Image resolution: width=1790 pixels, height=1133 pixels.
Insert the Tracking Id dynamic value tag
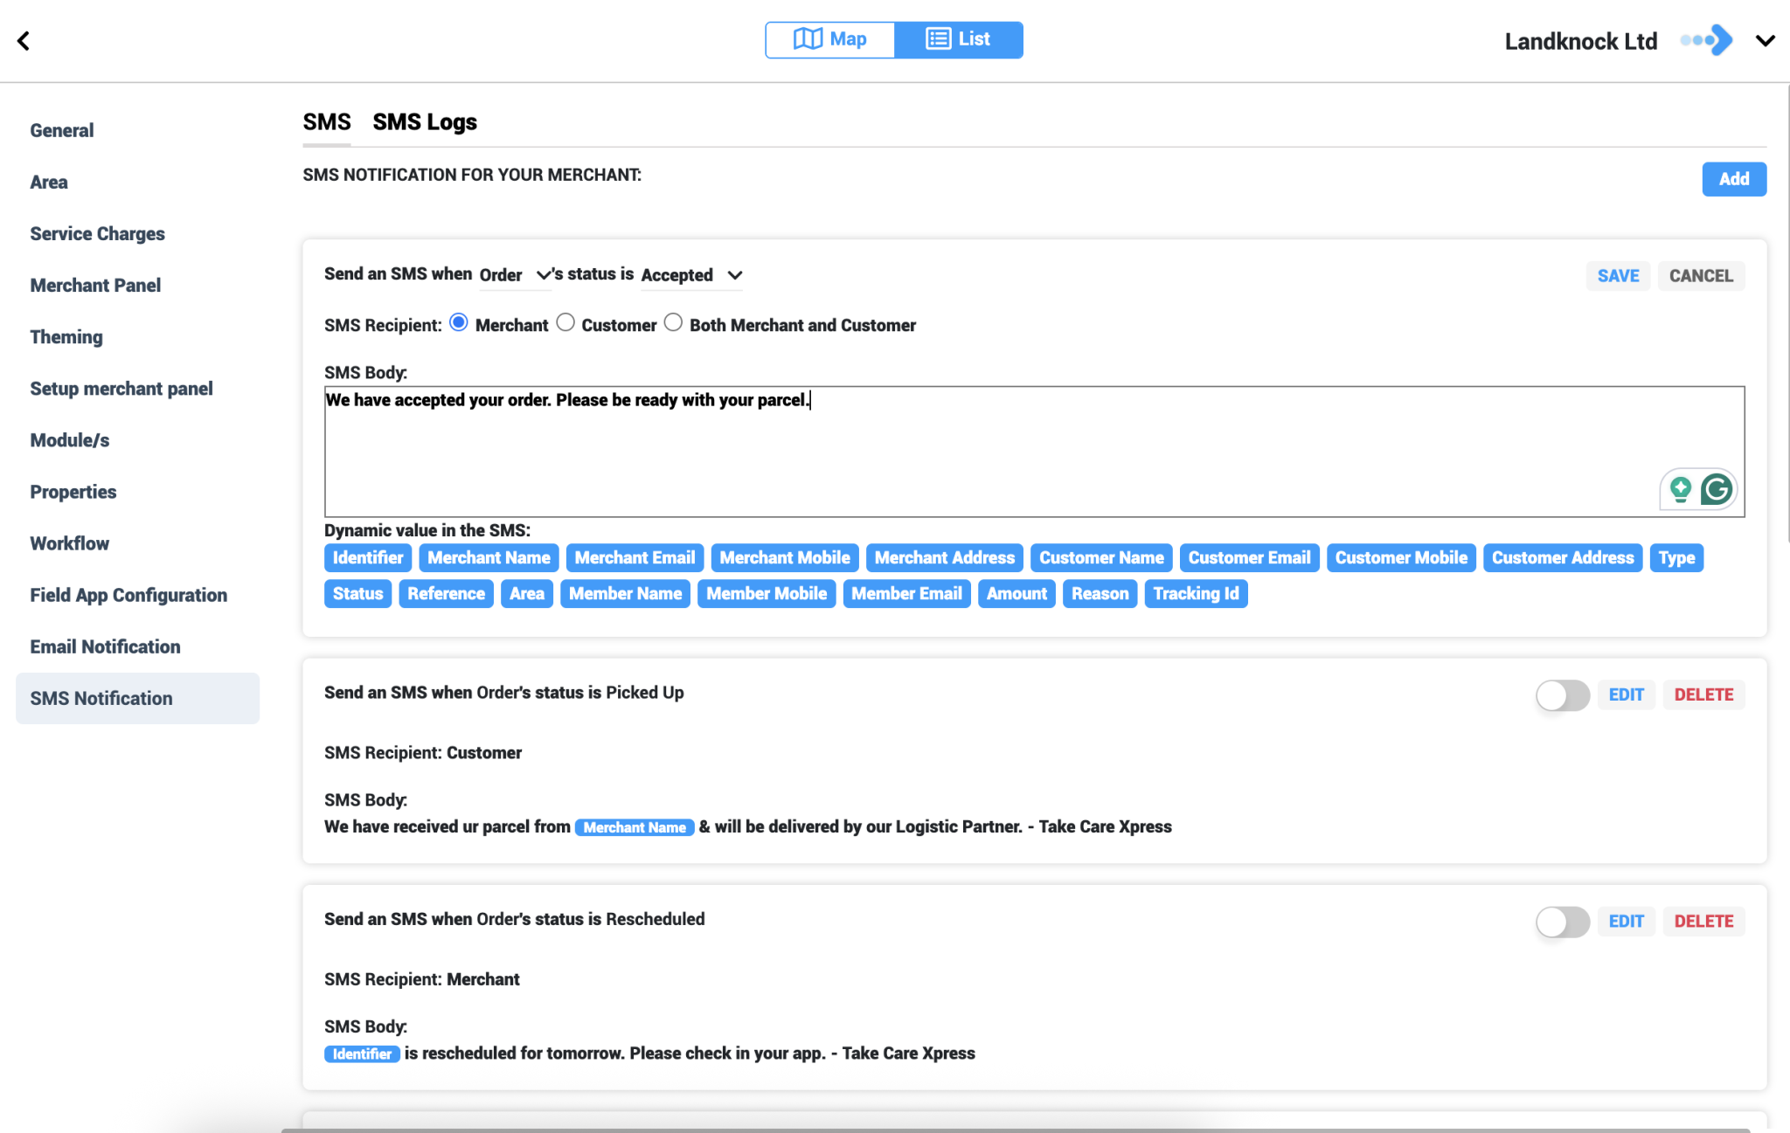pyautogui.click(x=1196, y=593)
